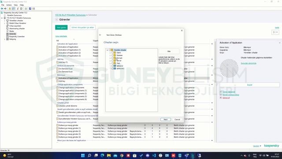
Task: Open Google Chrome from the taskbar
Action: pos(122,155)
